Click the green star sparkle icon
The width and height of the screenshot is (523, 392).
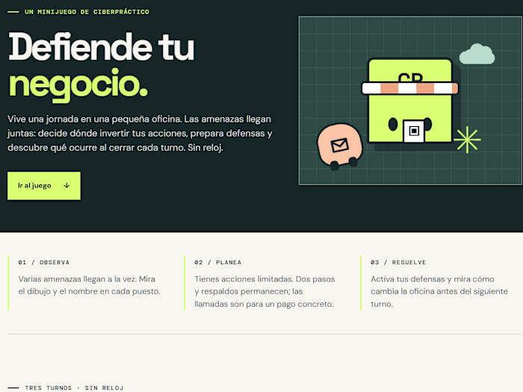[x=467, y=140]
